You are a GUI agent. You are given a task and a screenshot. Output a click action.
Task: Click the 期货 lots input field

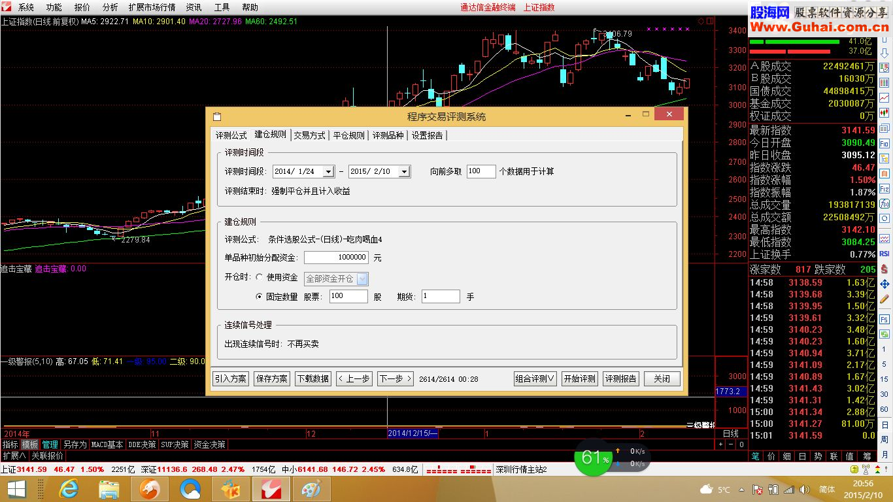point(441,297)
